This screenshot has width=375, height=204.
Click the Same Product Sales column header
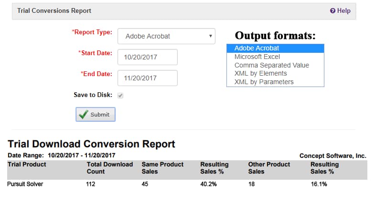point(162,168)
